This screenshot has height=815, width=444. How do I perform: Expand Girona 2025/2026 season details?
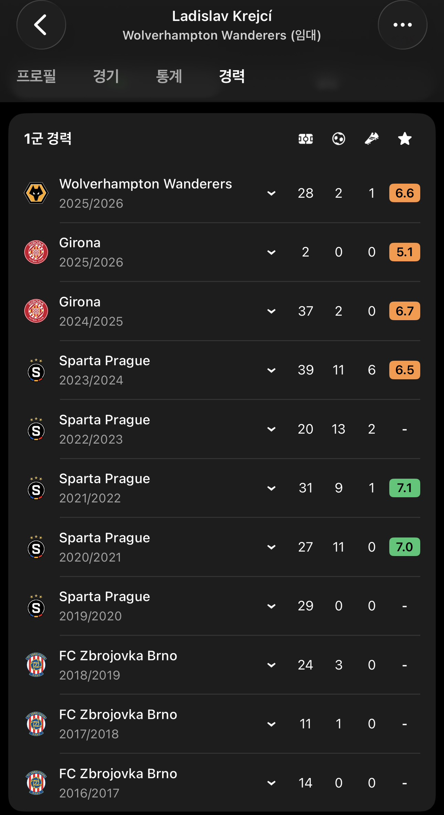(x=271, y=252)
